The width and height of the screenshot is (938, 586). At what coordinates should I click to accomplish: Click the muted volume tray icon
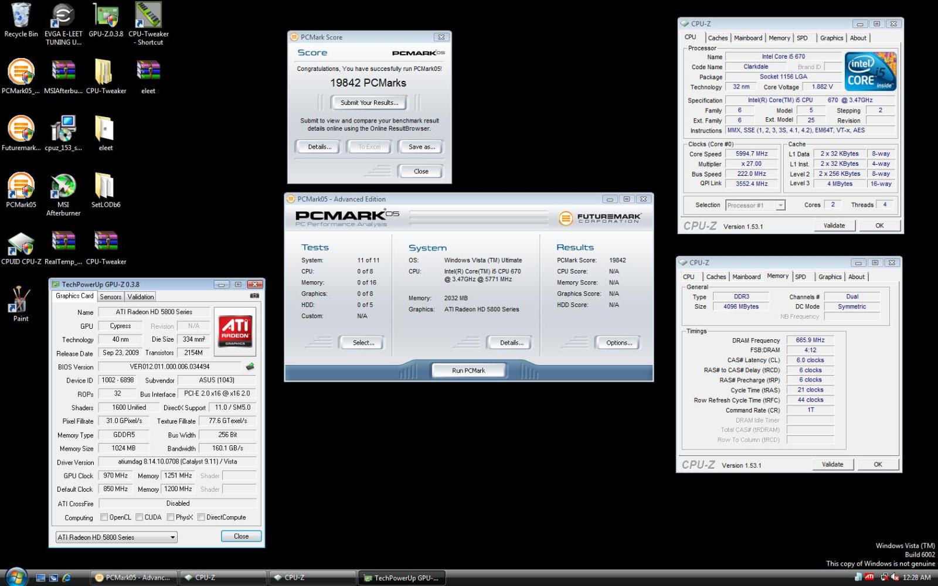tap(895, 577)
